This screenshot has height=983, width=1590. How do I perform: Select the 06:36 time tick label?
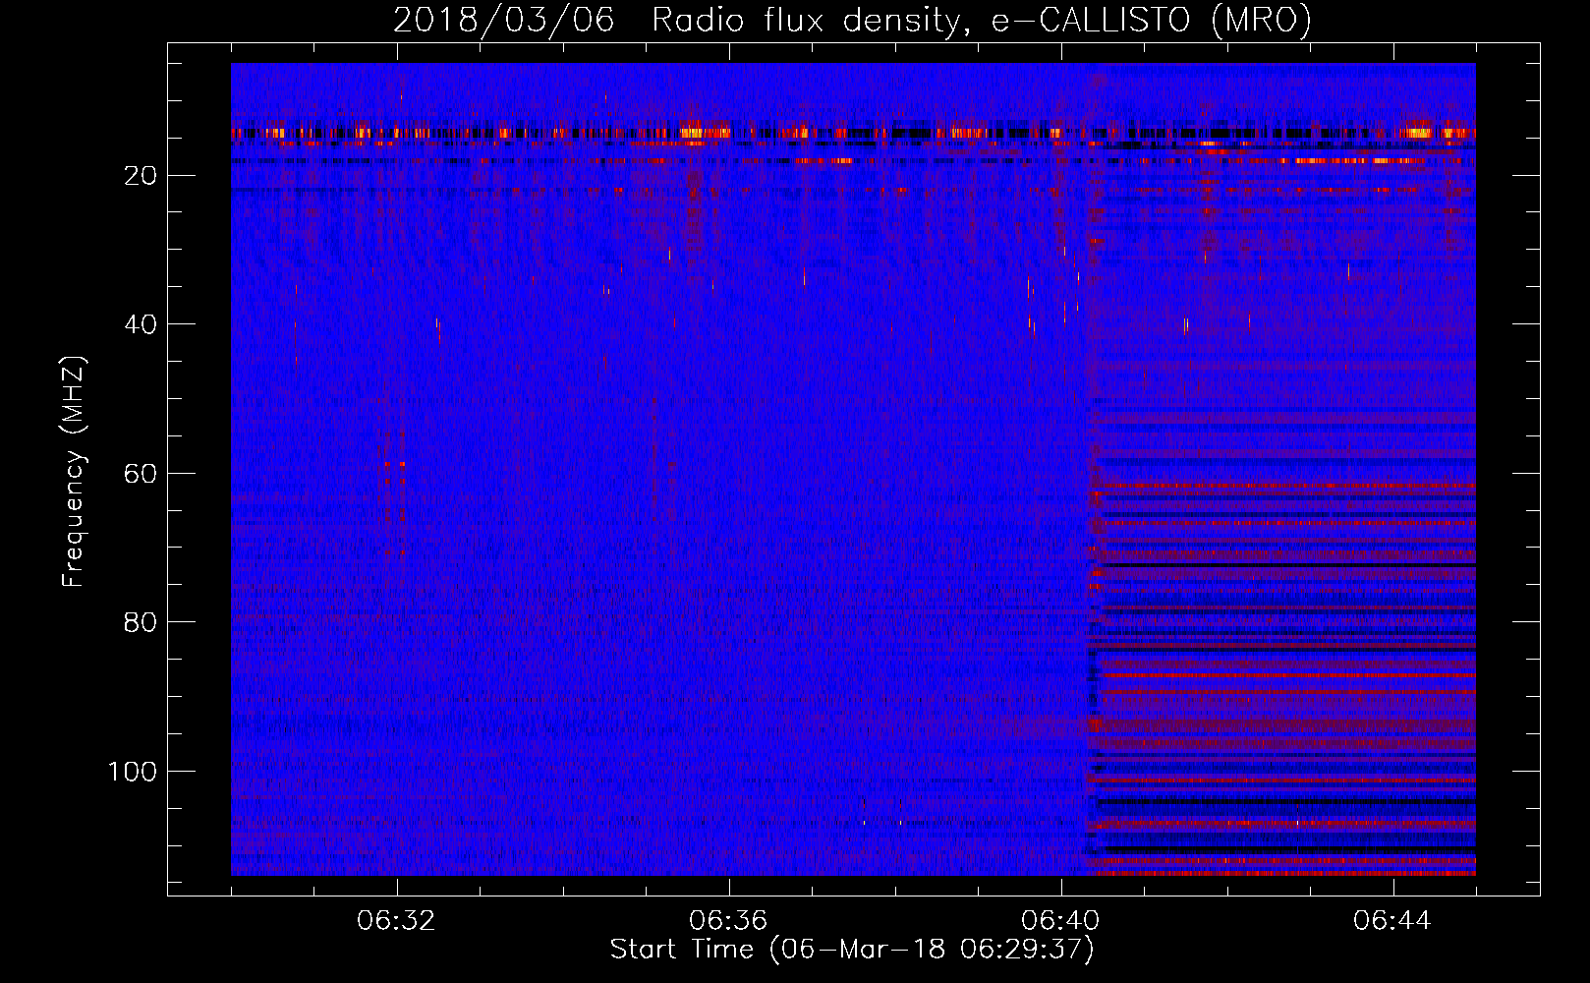tap(728, 921)
